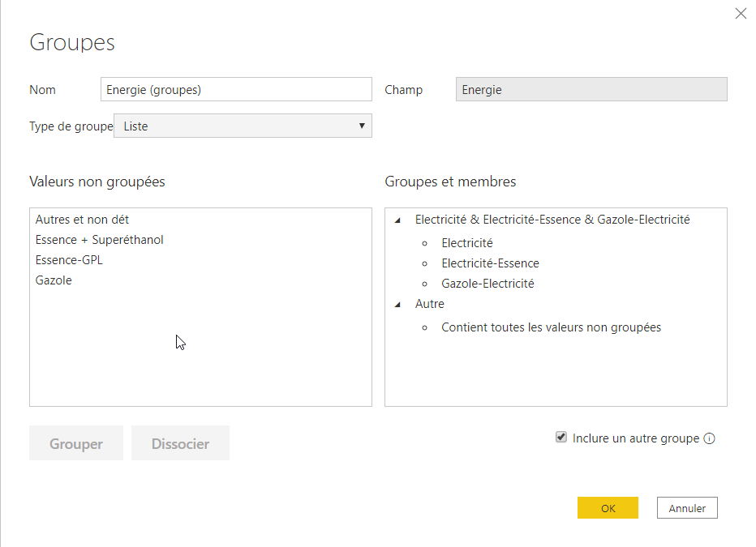Click the info icon beside Inclure un autre groupe
The image size is (756, 547).
click(710, 438)
